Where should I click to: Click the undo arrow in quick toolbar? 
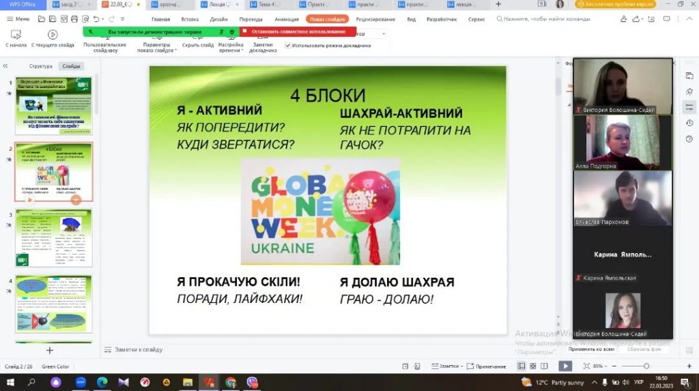pyautogui.click(x=96, y=19)
